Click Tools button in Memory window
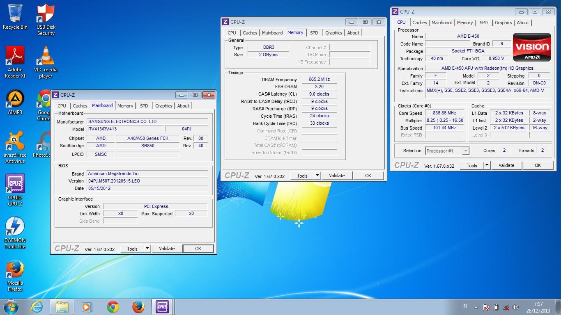This screenshot has height=315, width=561. (302, 176)
